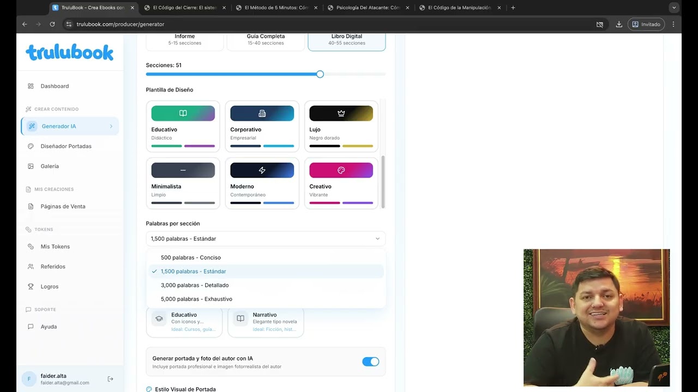Choose 3,000 palabras - Detallado option
This screenshot has height=392, width=698.
[x=266, y=285]
